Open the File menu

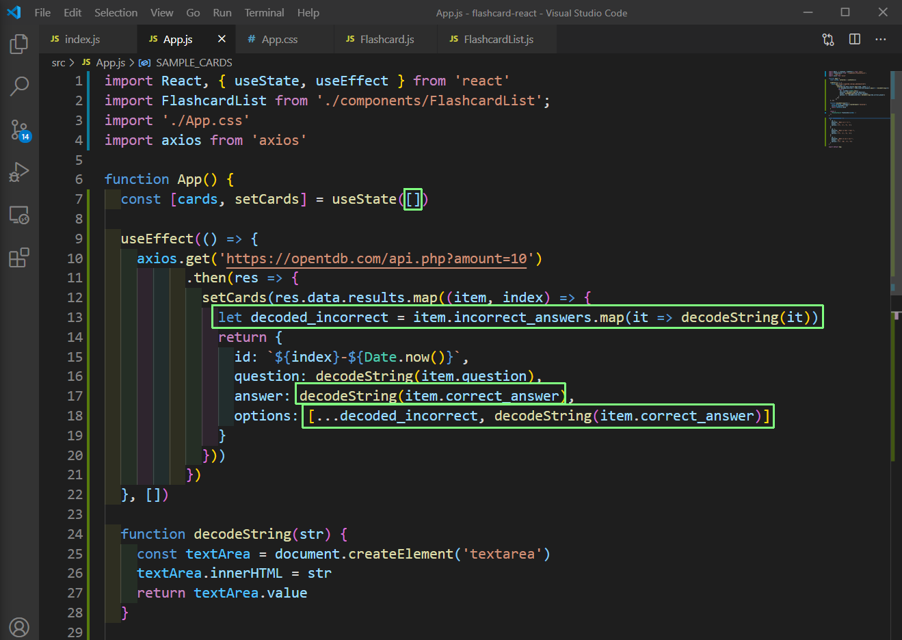point(42,12)
